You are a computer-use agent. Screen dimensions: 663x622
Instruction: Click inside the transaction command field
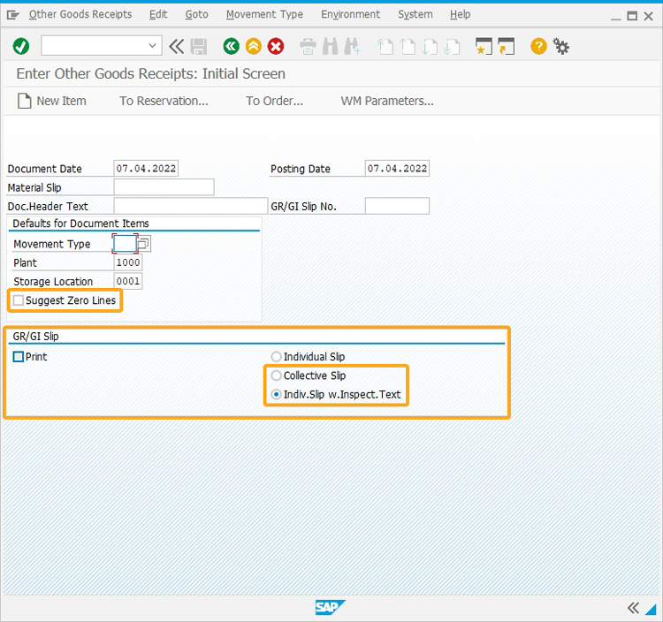tap(95, 46)
